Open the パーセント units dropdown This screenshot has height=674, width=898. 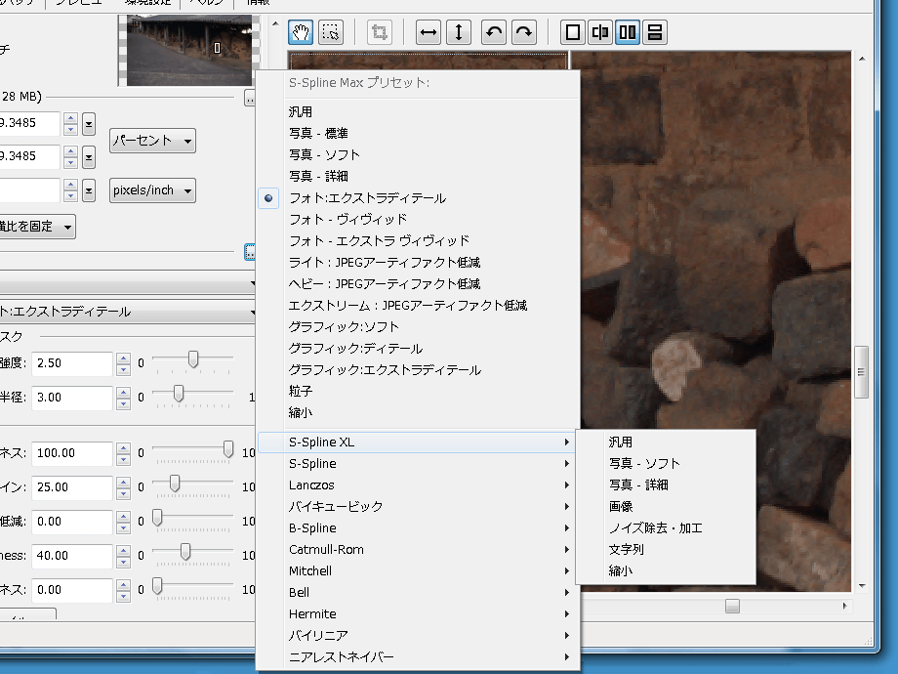point(151,140)
